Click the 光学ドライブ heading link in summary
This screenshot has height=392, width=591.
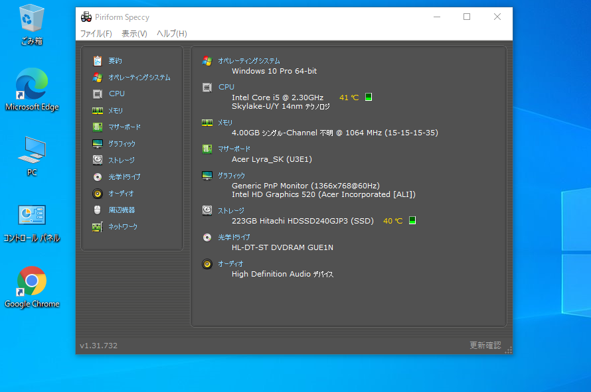[234, 237]
